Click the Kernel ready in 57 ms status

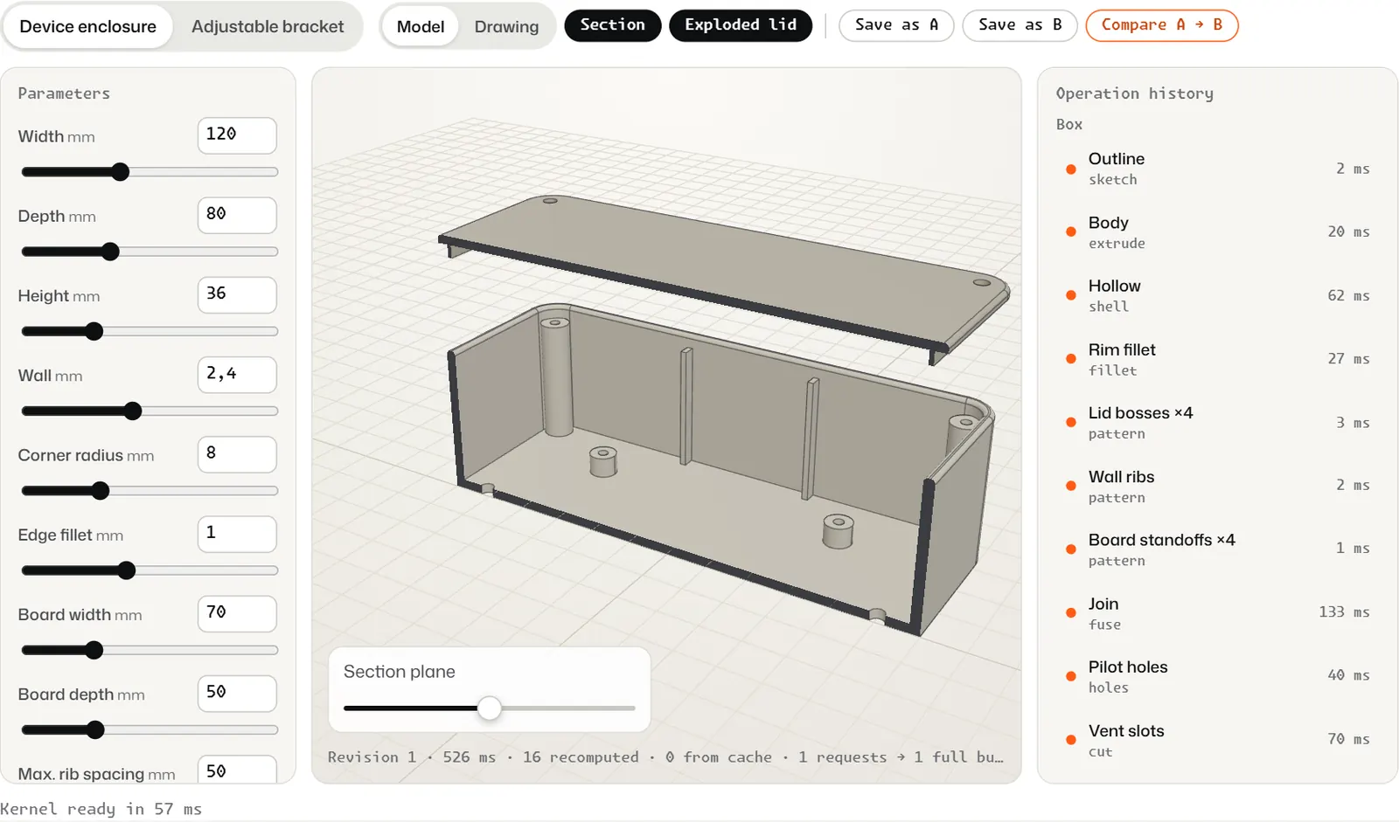101,809
